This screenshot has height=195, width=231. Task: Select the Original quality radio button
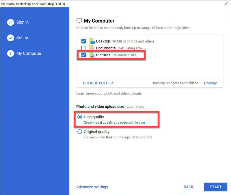(x=80, y=132)
